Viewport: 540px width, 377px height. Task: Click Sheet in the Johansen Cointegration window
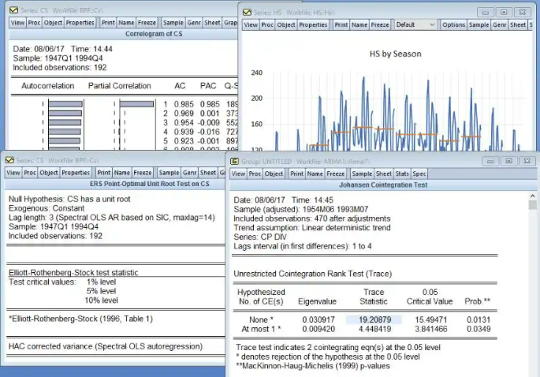384,174
